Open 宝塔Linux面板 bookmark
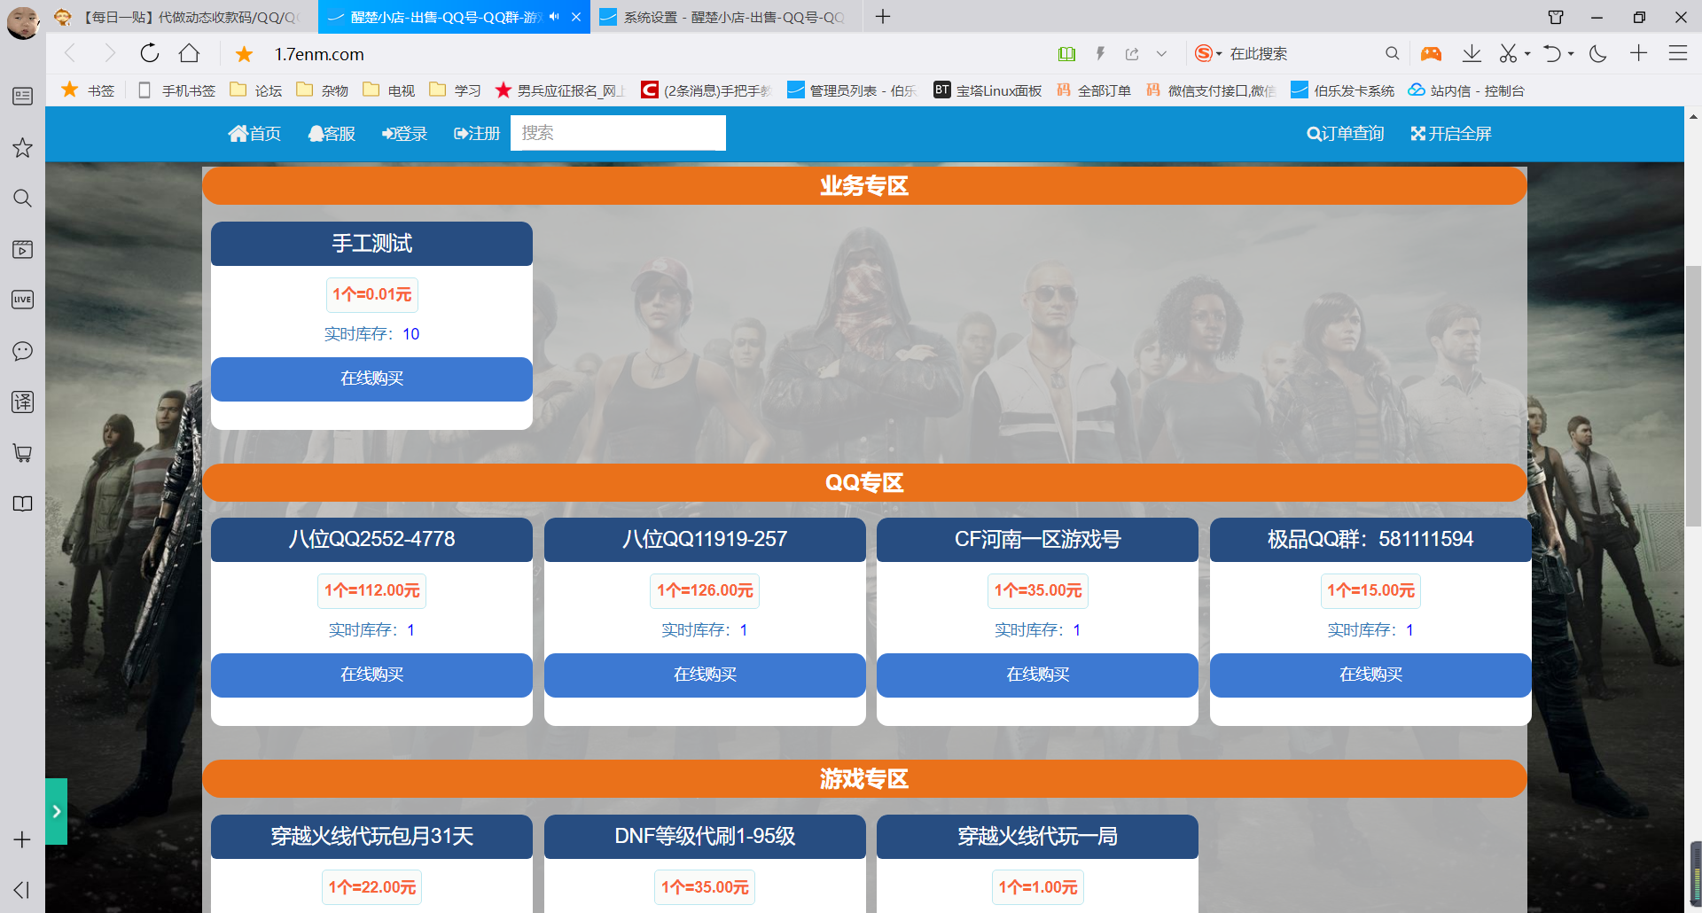1702x913 pixels. (x=988, y=90)
